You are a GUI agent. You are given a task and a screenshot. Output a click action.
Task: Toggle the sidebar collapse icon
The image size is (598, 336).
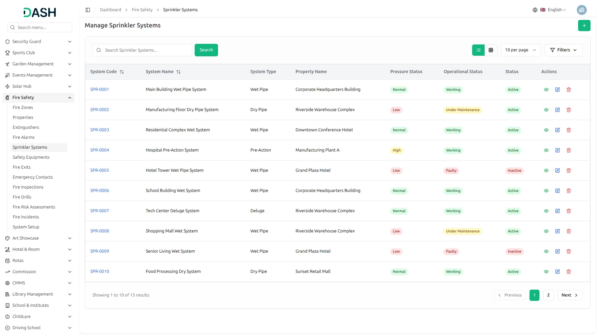point(88,10)
